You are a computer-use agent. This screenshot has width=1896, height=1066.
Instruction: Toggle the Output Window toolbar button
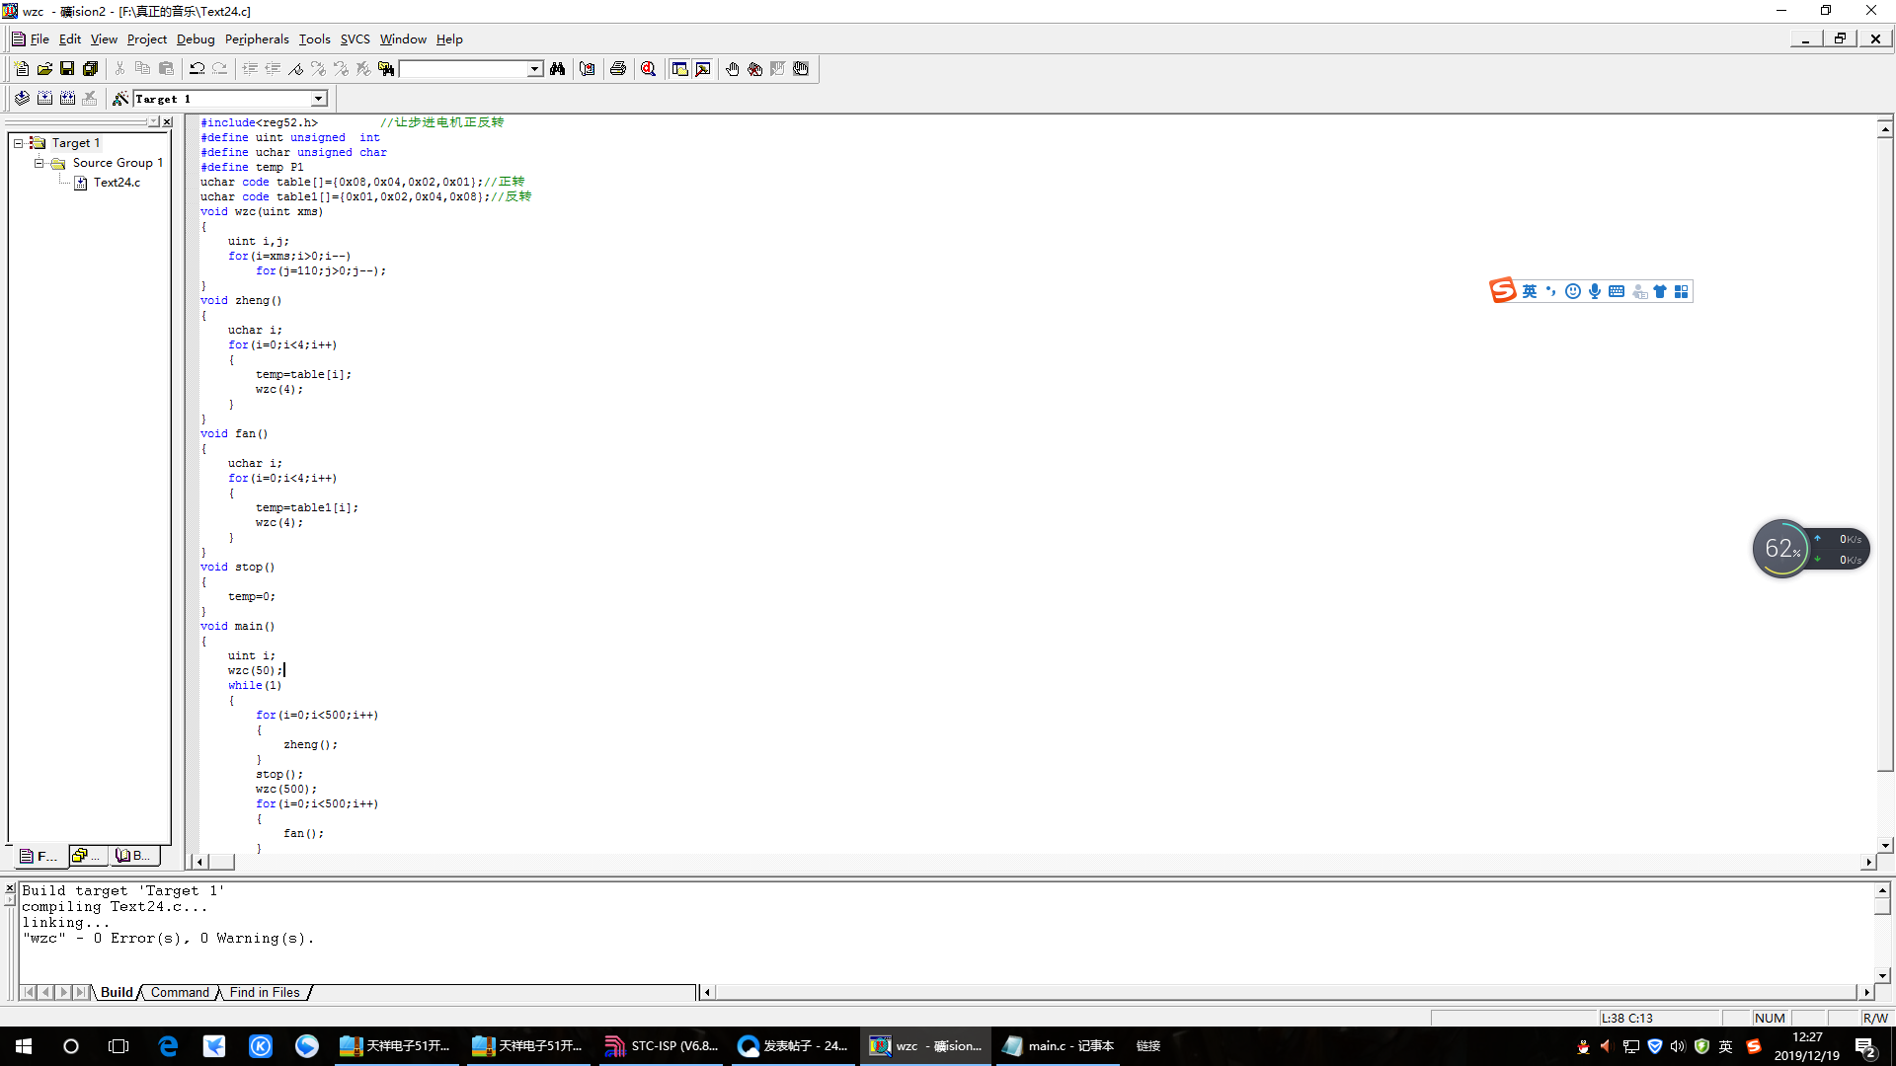[x=702, y=68]
